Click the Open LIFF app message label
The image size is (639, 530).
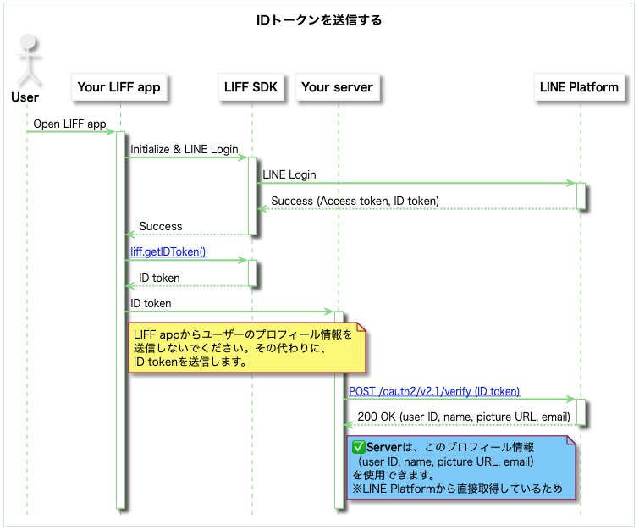point(69,124)
